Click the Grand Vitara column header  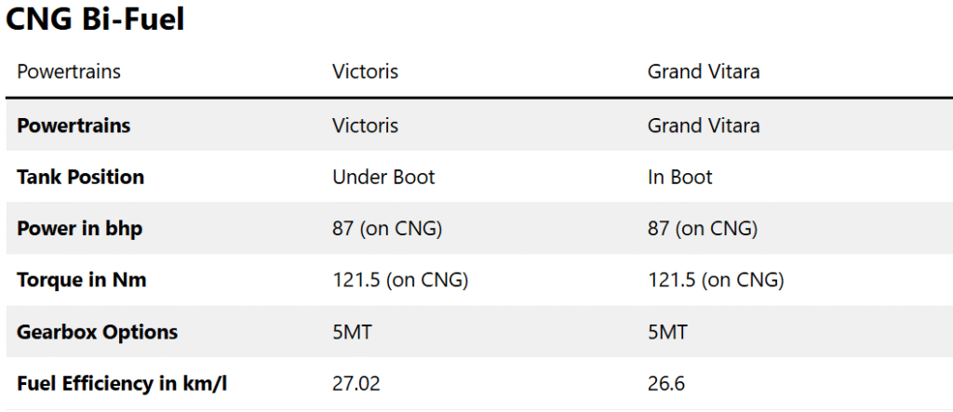click(704, 72)
